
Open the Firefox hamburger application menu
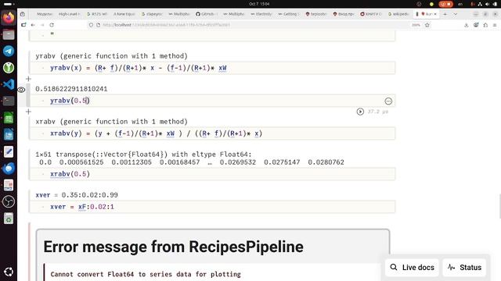495,25
